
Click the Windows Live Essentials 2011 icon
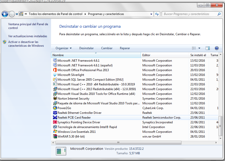point(55,132)
